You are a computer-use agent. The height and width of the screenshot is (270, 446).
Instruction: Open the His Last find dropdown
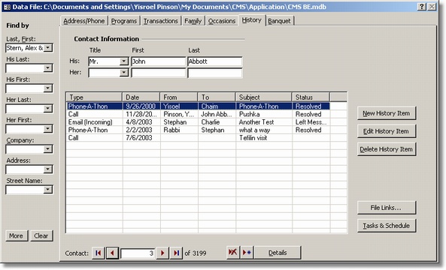pos(48,68)
